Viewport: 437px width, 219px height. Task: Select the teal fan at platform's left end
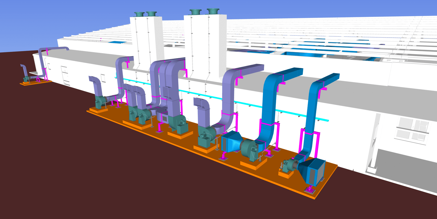(x=100, y=102)
